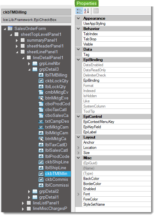Select the TabIndex property row
Viewport: 156px width, 217px height.
(x=116, y=34)
